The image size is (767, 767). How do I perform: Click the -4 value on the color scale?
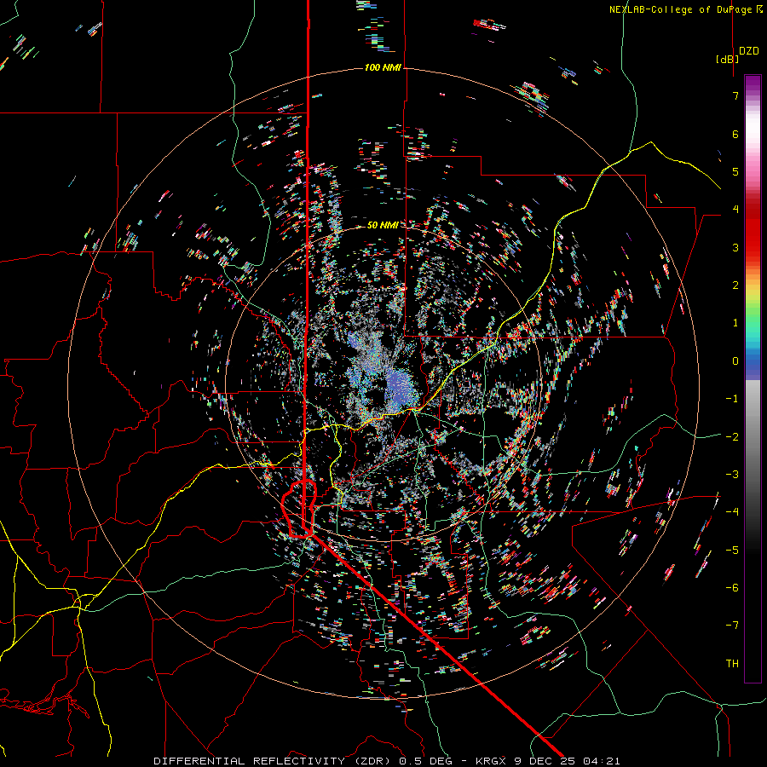732,512
